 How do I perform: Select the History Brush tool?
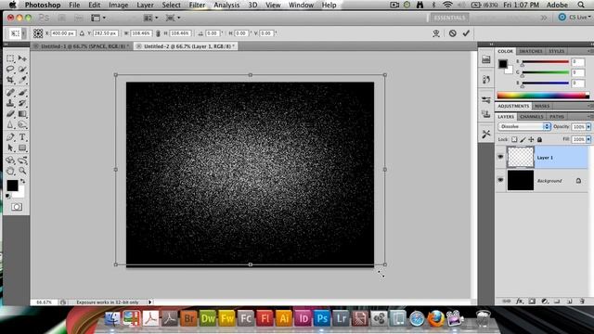[22, 103]
